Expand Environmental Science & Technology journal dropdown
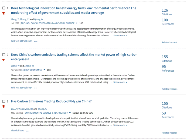 click(x=70, y=113)
